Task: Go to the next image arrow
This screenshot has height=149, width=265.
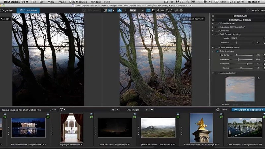Action: click(x=147, y=110)
